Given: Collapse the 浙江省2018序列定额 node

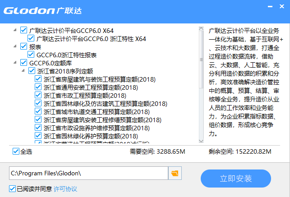Looking at the screenshot, I should tap(23, 71).
